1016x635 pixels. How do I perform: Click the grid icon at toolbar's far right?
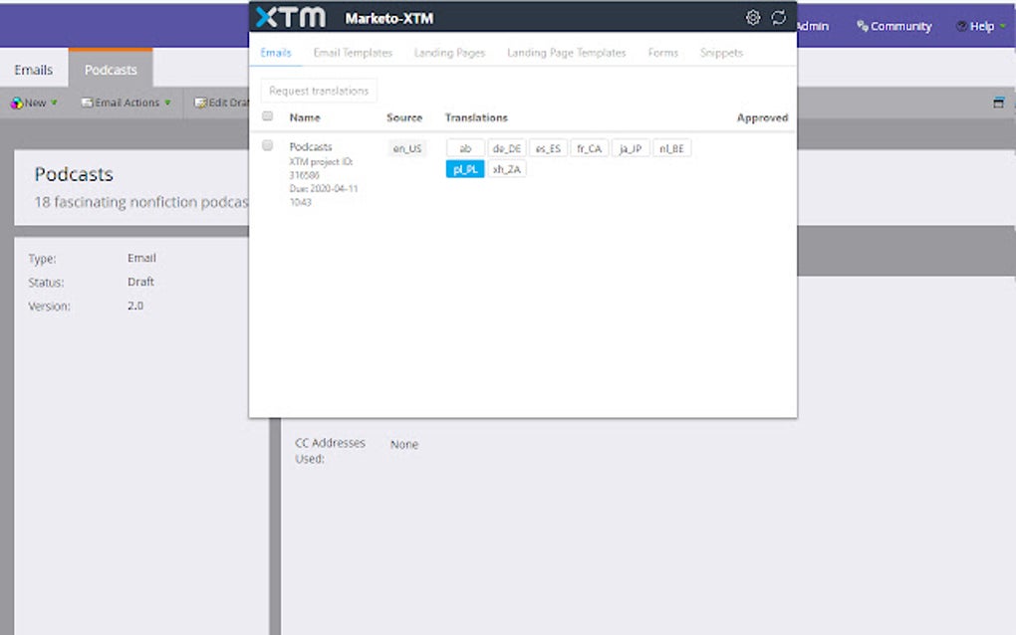(999, 102)
